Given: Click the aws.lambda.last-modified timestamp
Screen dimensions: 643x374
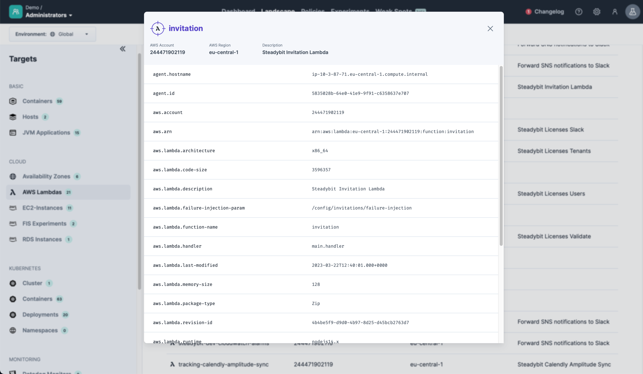Looking at the screenshot, I should pyautogui.click(x=349, y=265).
